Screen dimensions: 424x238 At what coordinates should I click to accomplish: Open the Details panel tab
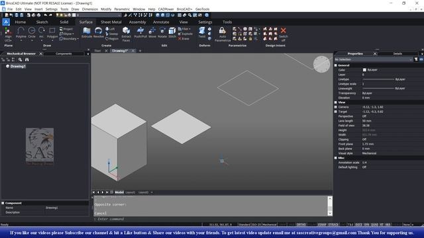397,54
